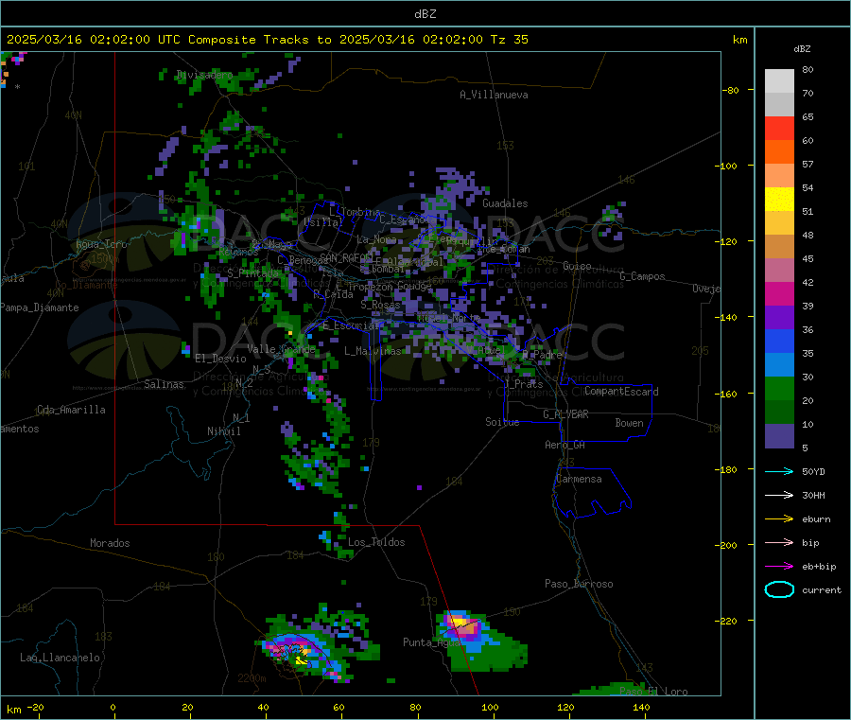
Task: Click the royal blue 35-36 dBZ swatch
Action: (779, 341)
